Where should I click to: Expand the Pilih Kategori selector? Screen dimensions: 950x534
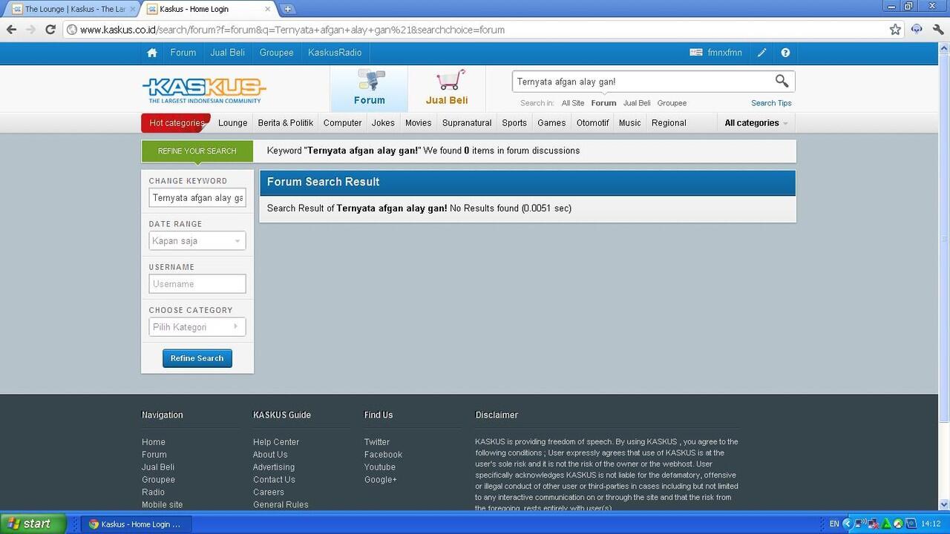(x=197, y=327)
